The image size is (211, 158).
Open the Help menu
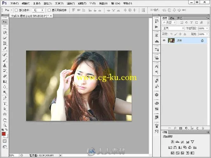tap(127, 3)
